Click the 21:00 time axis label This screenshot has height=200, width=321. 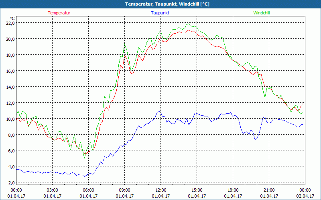click(269, 190)
